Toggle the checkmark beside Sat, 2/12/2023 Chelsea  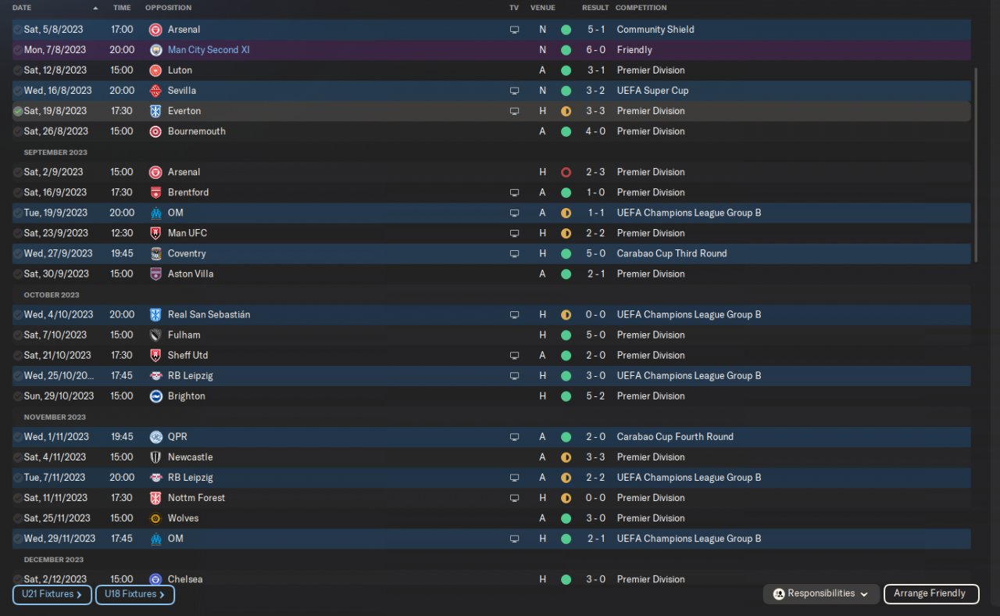pos(18,579)
